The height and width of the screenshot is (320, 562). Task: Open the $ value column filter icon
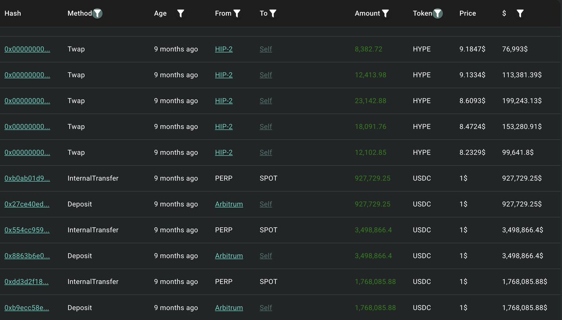(x=520, y=14)
